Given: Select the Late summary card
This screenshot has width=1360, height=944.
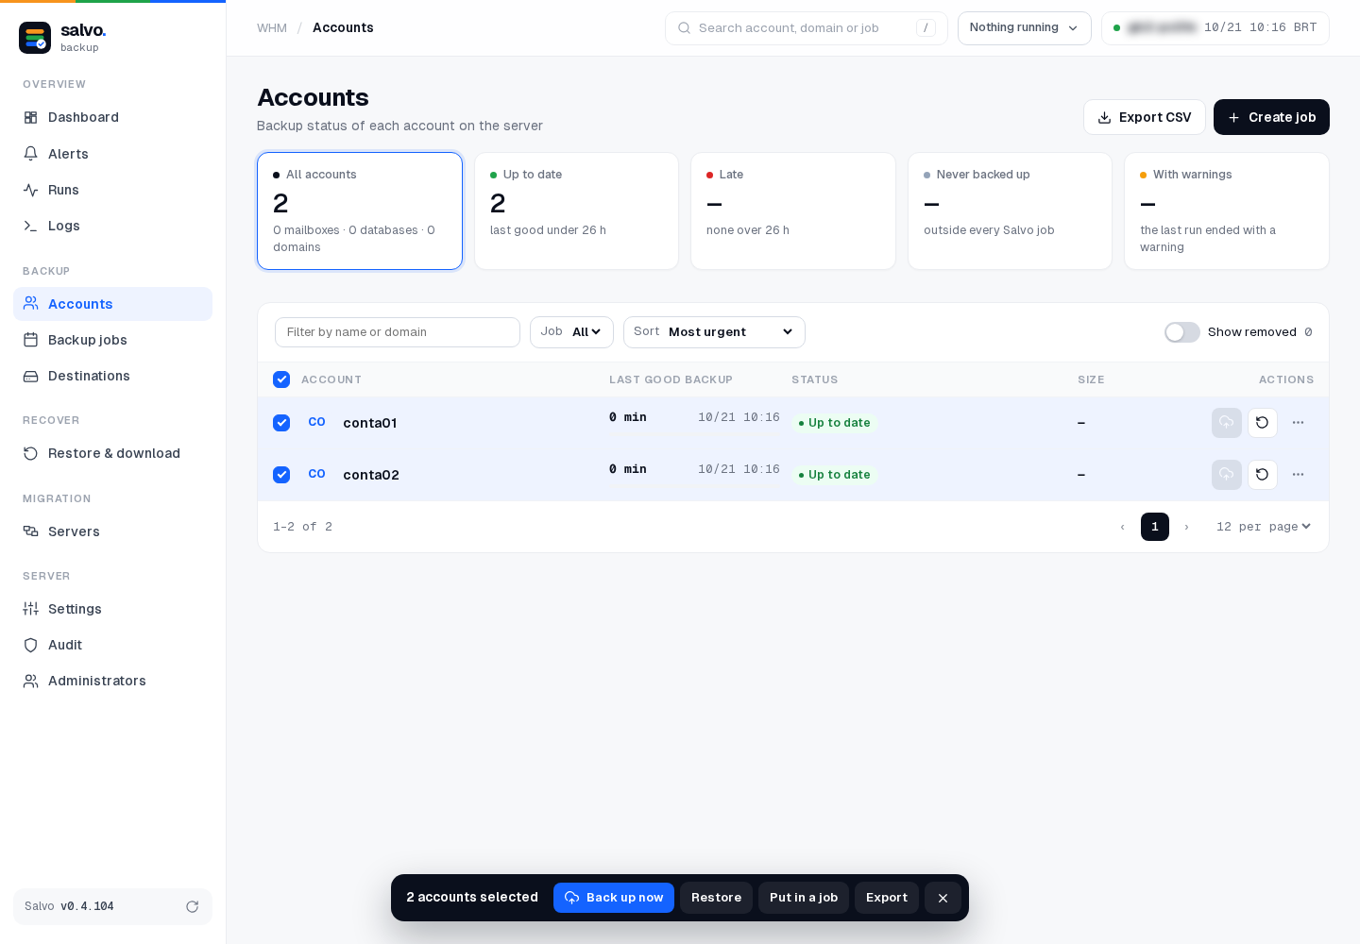Looking at the screenshot, I should pyautogui.click(x=793, y=211).
